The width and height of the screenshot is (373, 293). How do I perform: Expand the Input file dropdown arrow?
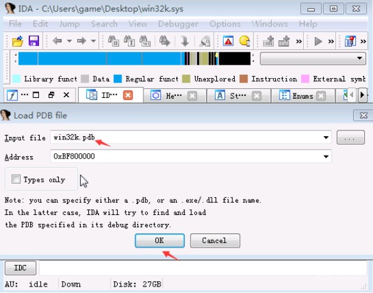click(326, 138)
